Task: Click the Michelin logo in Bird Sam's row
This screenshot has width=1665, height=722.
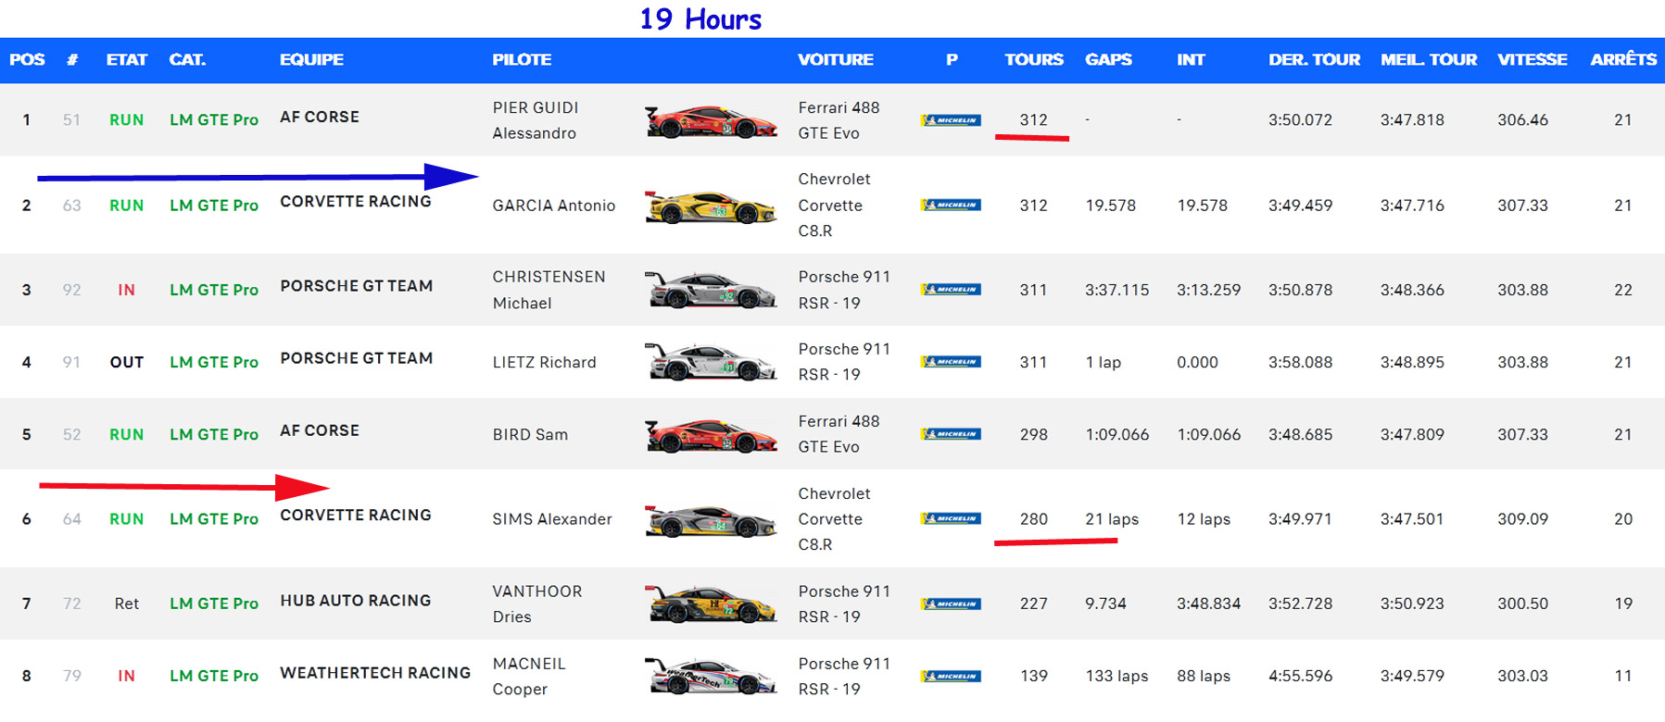Action: click(951, 434)
